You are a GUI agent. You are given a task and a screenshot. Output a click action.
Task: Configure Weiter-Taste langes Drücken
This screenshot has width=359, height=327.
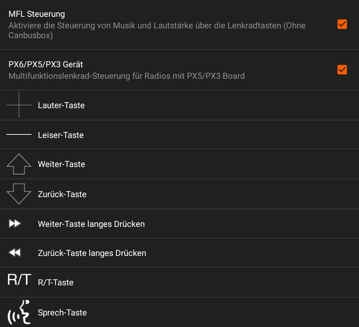(91, 224)
